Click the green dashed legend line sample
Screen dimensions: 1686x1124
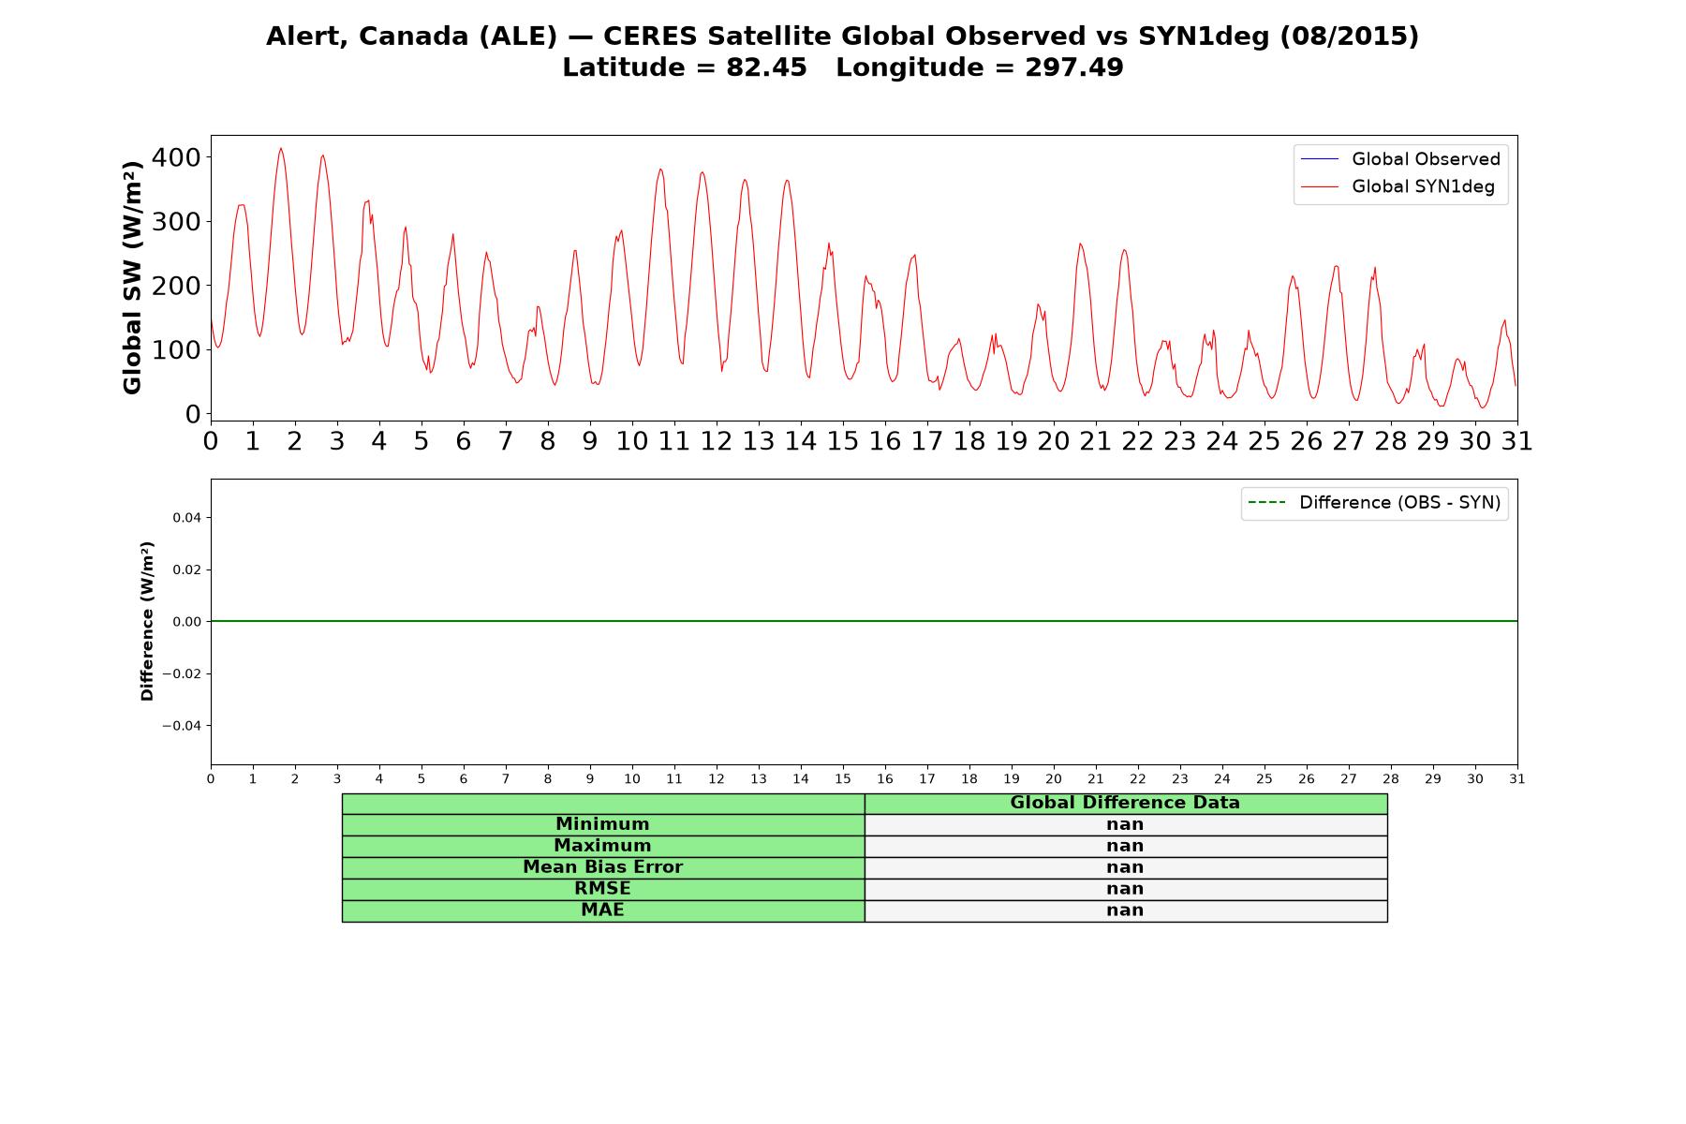pos(1267,503)
